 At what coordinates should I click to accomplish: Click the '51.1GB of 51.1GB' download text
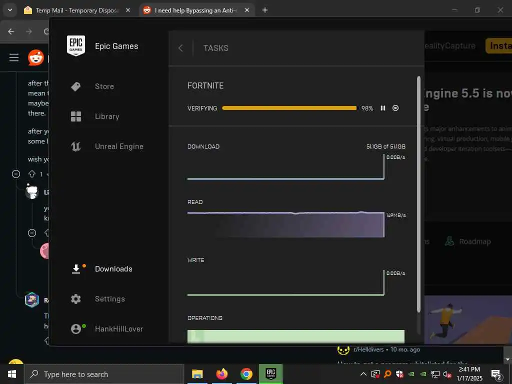click(385, 146)
